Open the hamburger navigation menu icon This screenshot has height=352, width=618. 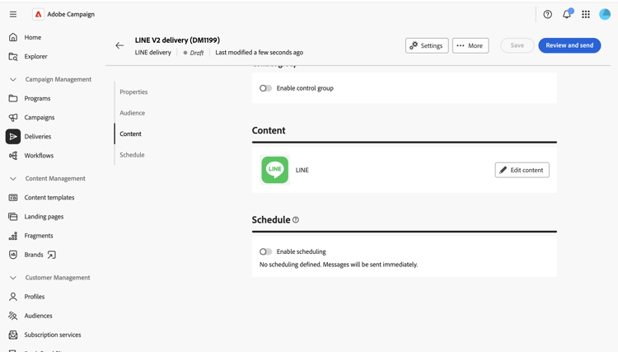(13, 14)
